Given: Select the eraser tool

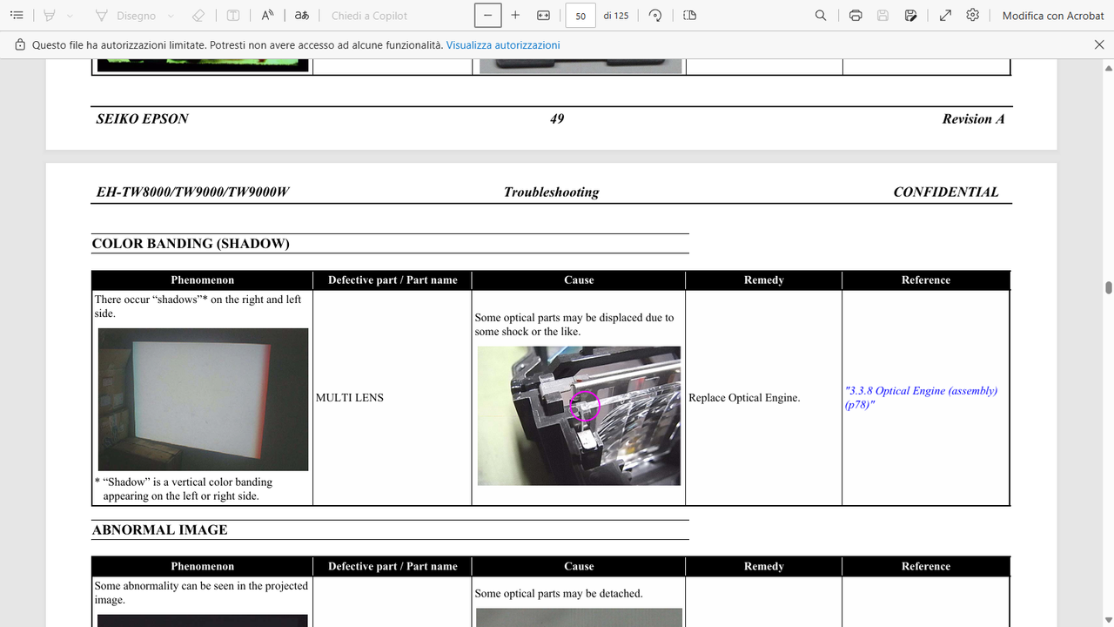Looking at the screenshot, I should pos(198,16).
